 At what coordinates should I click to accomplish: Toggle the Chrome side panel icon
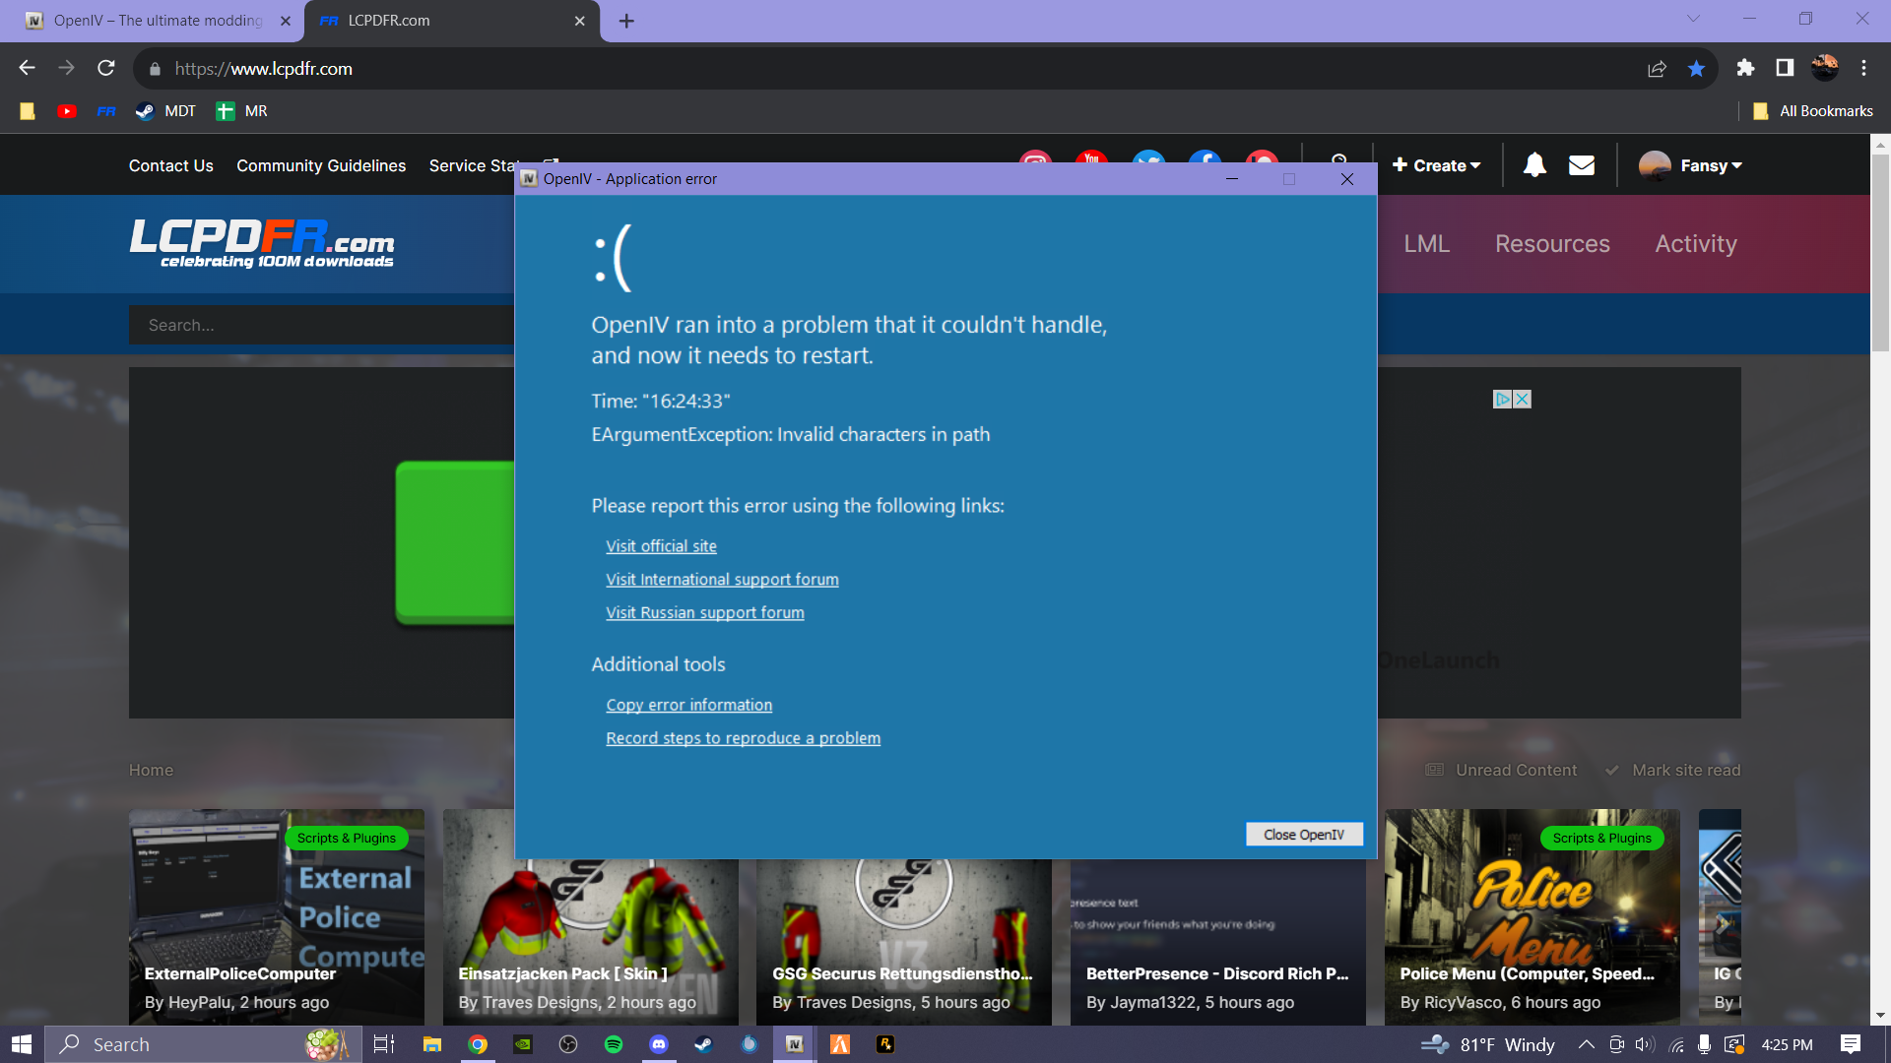pos(1785,68)
